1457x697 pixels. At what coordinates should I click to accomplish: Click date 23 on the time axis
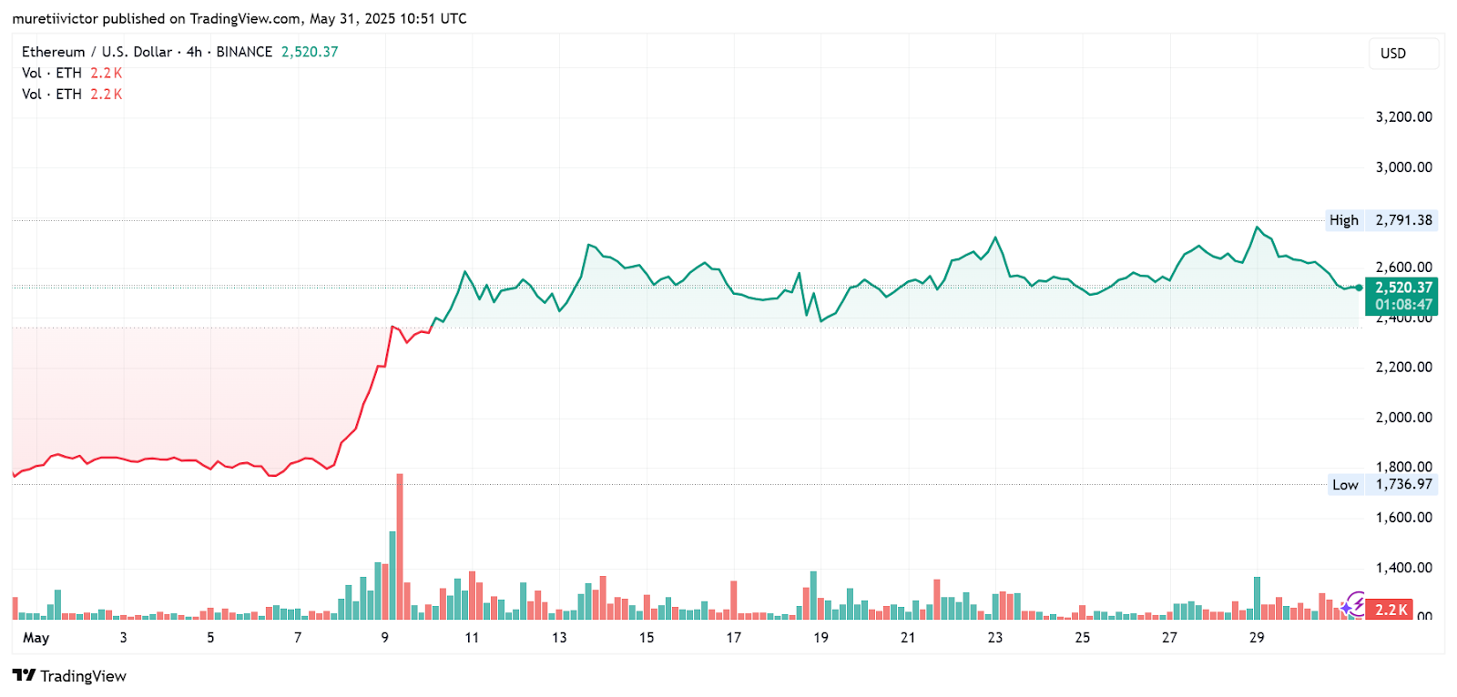(995, 638)
